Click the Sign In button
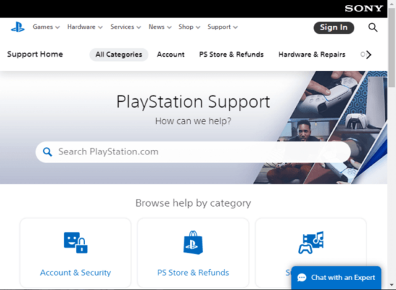396x290 pixels. pyautogui.click(x=333, y=27)
